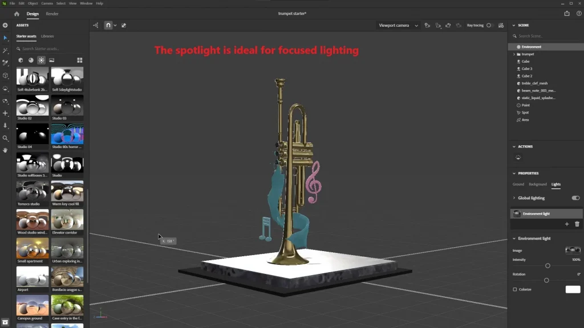Open the snapping options dropdown arrow
The width and height of the screenshot is (584, 328).
pos(115,25)
